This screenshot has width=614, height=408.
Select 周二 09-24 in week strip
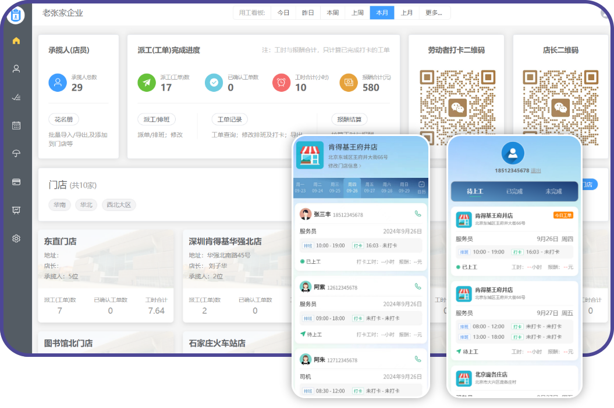[318, 187]
